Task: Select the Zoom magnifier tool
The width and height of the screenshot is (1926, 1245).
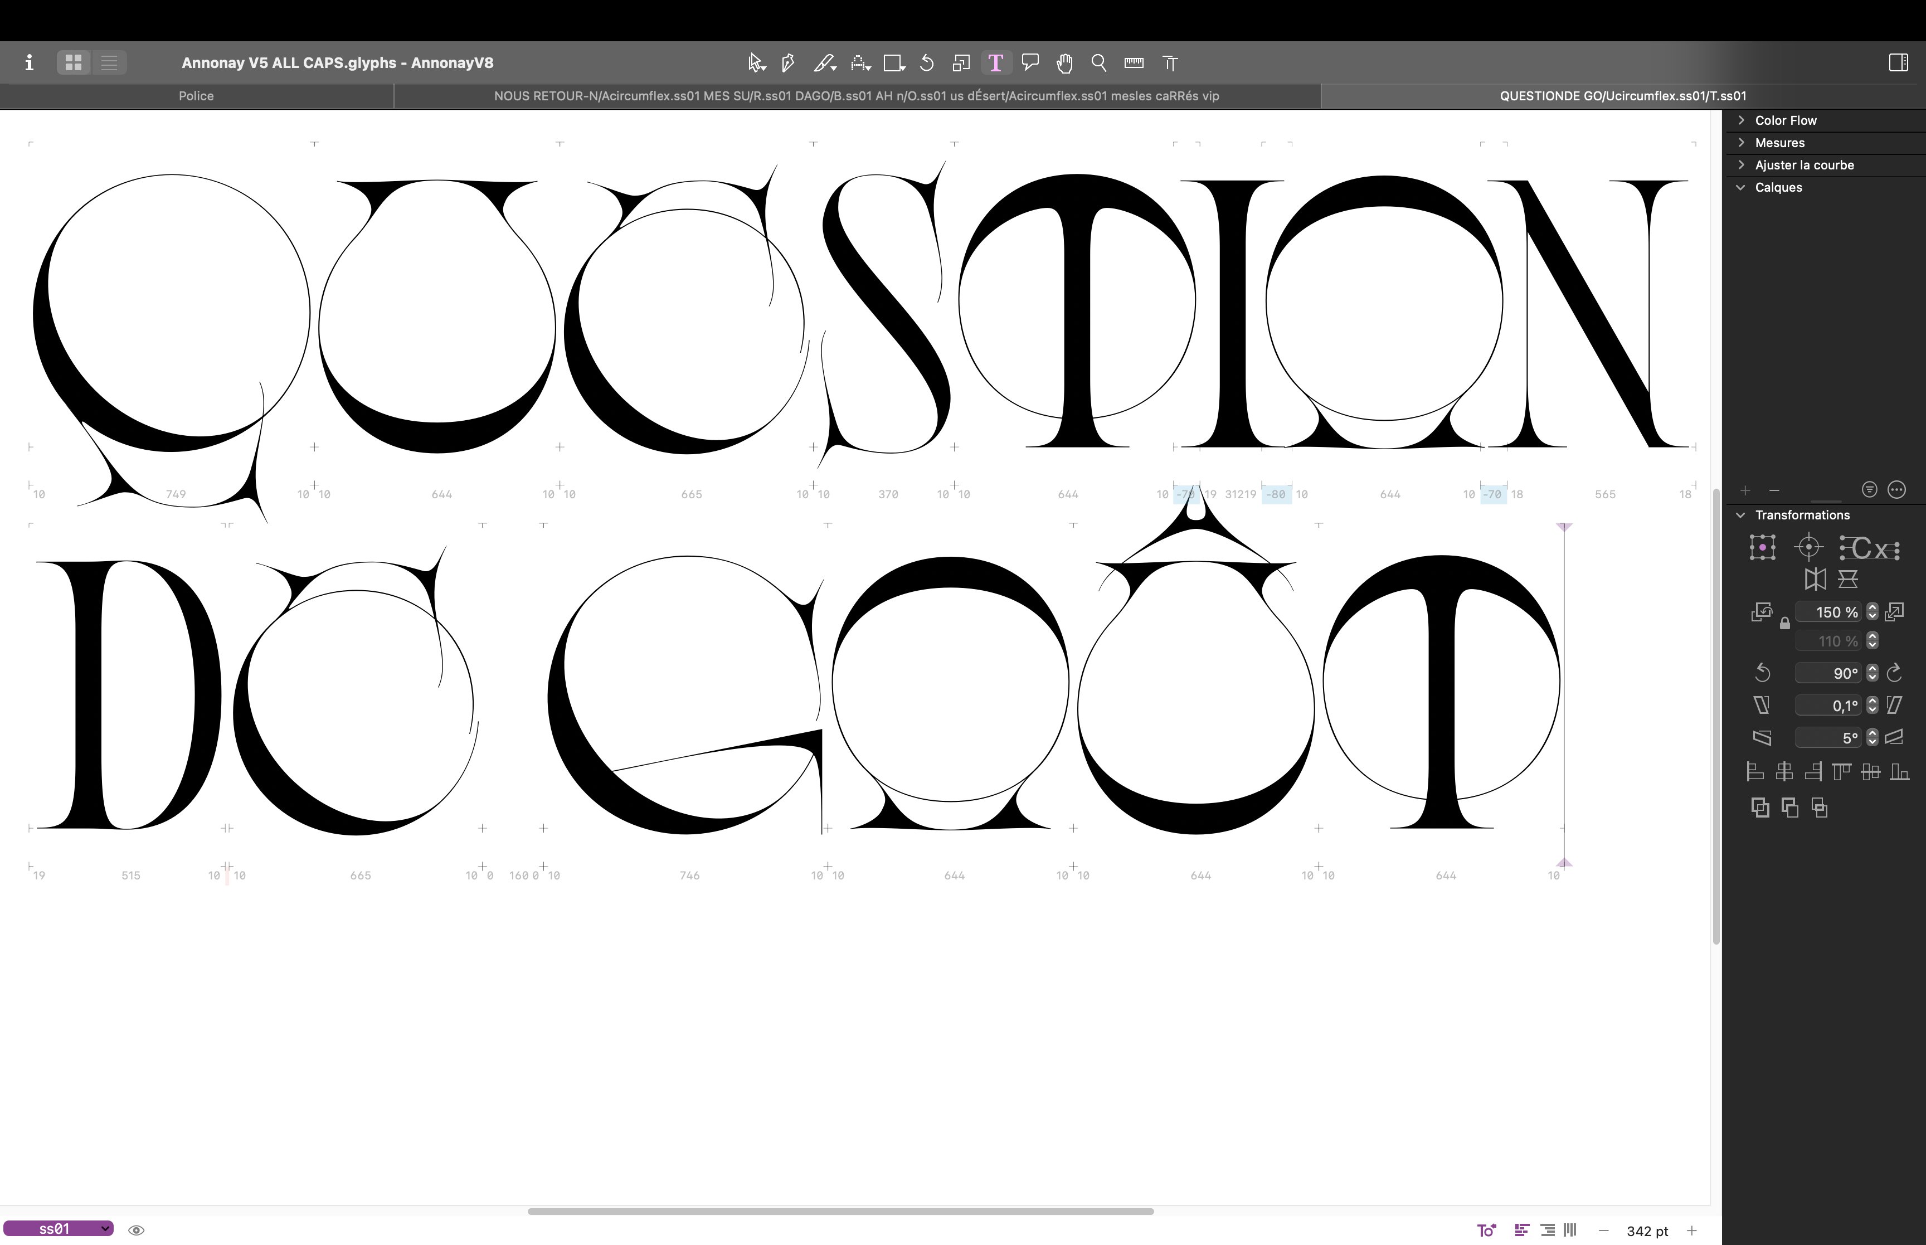Action: tap(1098, 63)
